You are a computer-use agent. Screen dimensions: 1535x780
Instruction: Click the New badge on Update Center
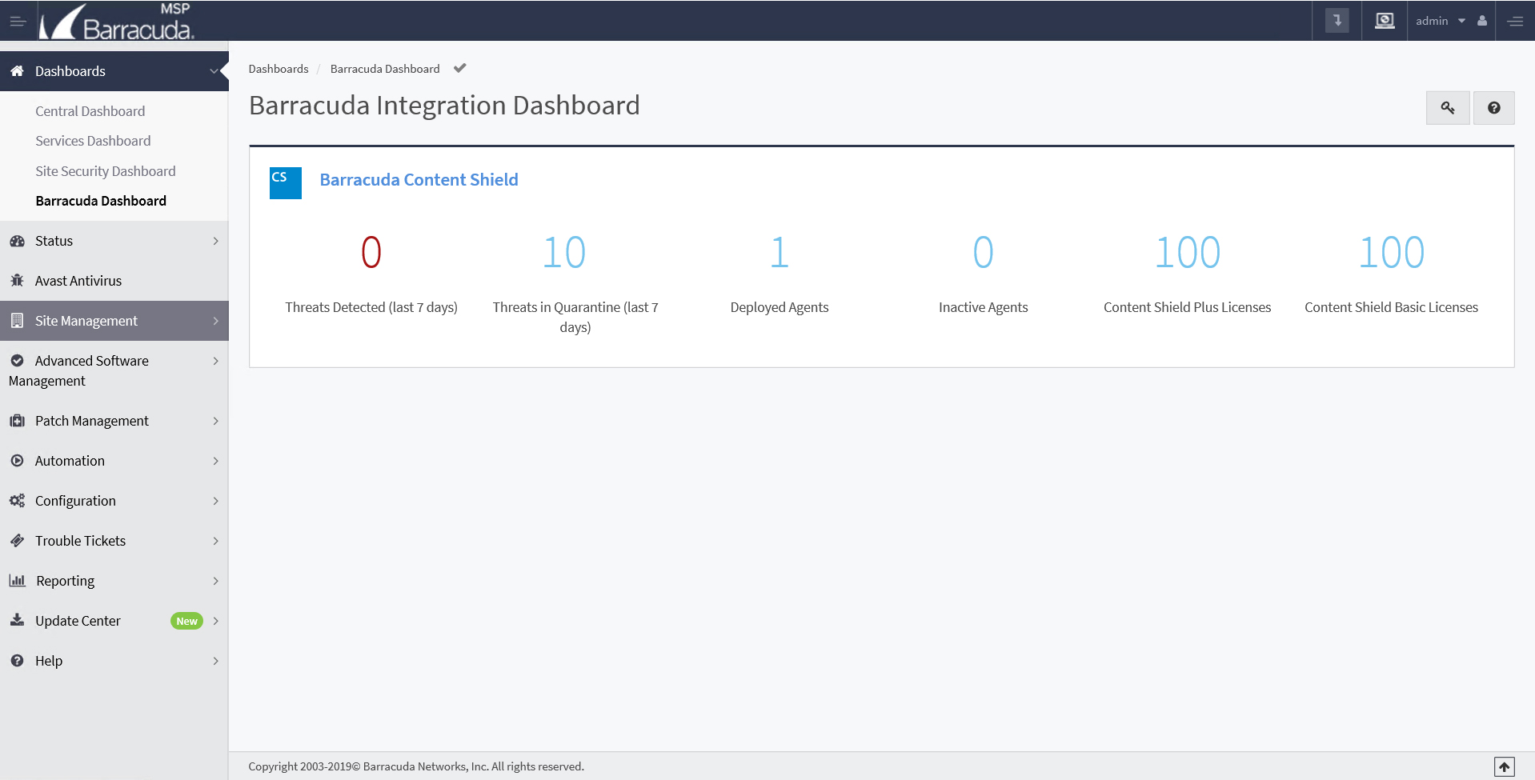click(187, 621)
